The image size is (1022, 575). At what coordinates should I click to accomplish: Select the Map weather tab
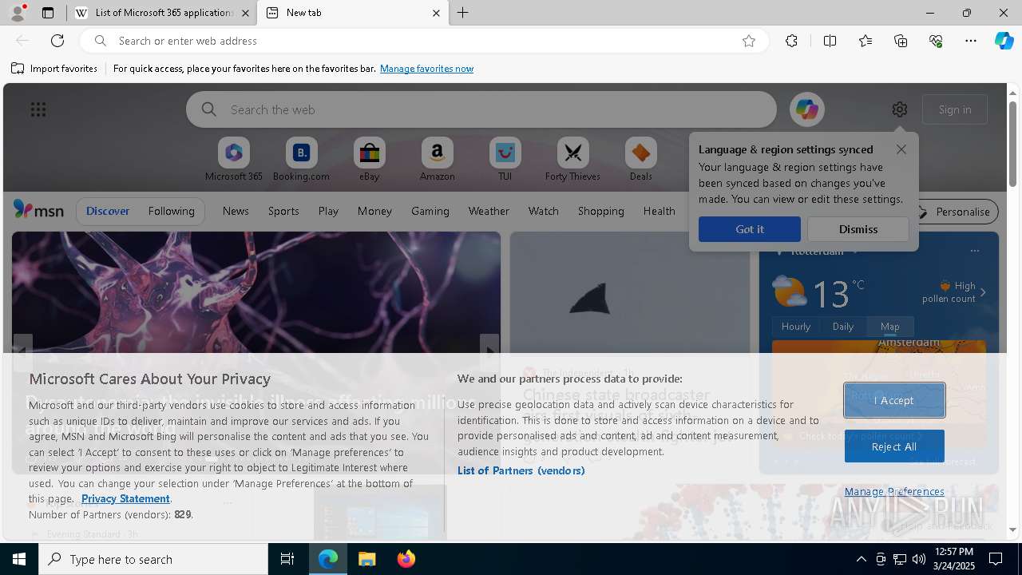[889, 326]
